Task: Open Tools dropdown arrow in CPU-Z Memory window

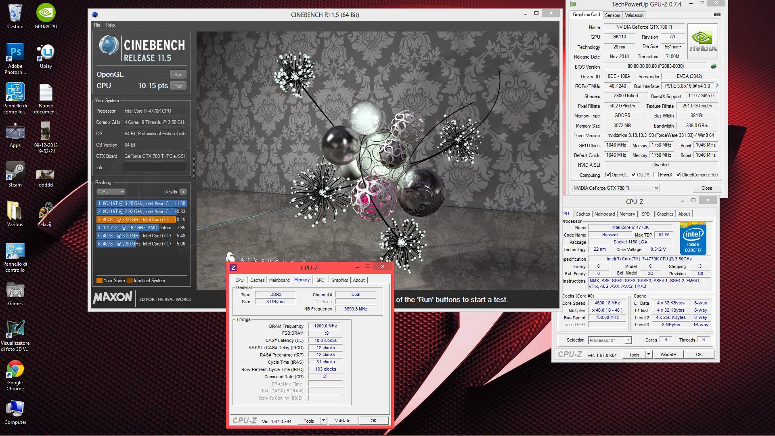Action: point(323,421)
